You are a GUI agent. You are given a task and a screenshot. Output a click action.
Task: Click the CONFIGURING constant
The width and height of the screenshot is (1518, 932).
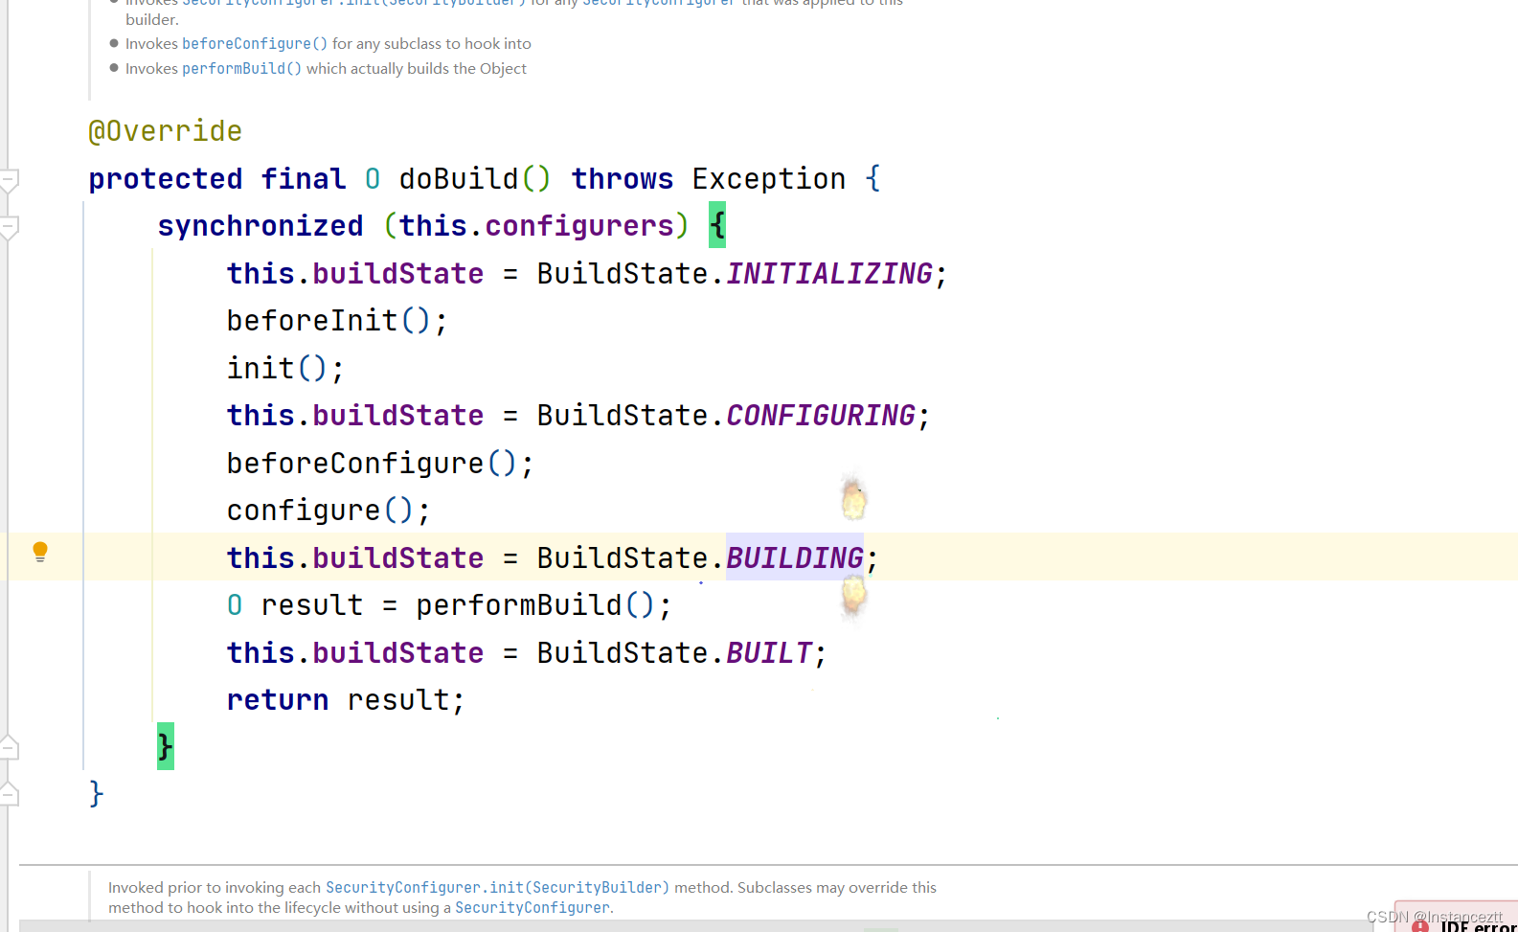821,416
